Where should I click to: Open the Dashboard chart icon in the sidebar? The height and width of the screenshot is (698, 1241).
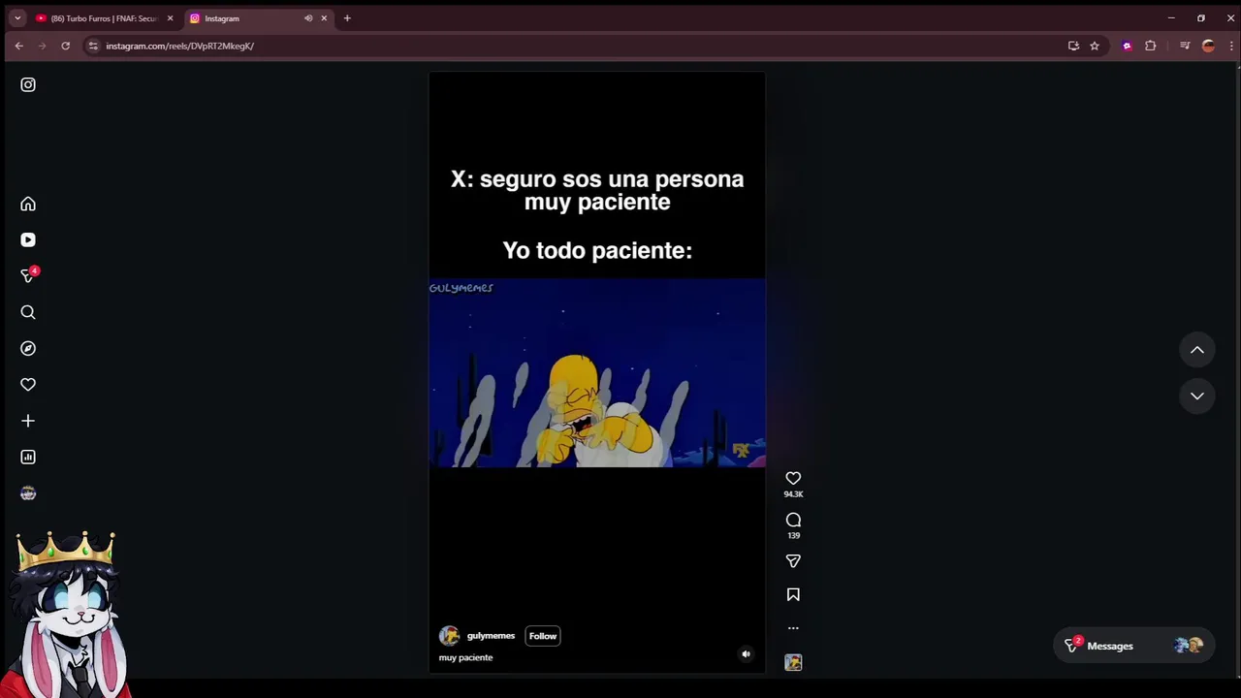(28, 457)
